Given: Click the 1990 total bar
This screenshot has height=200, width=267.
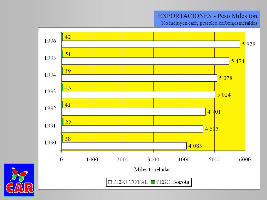Looking at the screenshot, I should point(124,146).
